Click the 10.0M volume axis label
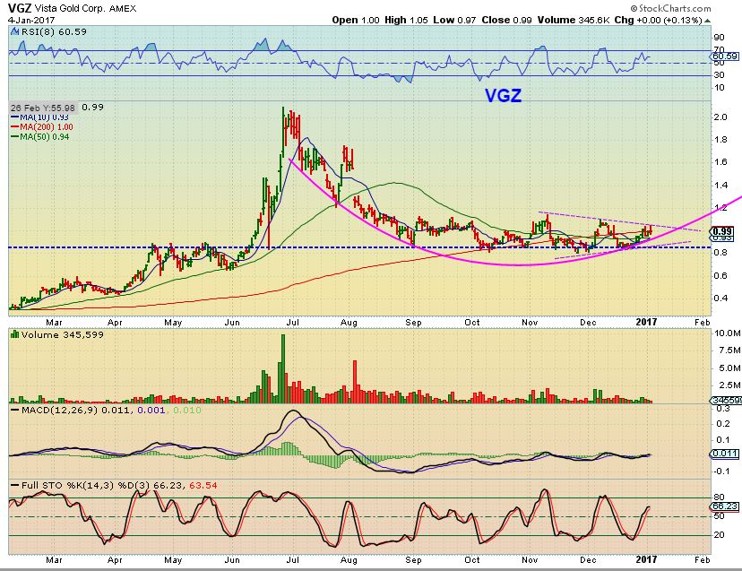The width and height of the screenshot is (742, 571). pyautogui.click(x=727, y=333)
